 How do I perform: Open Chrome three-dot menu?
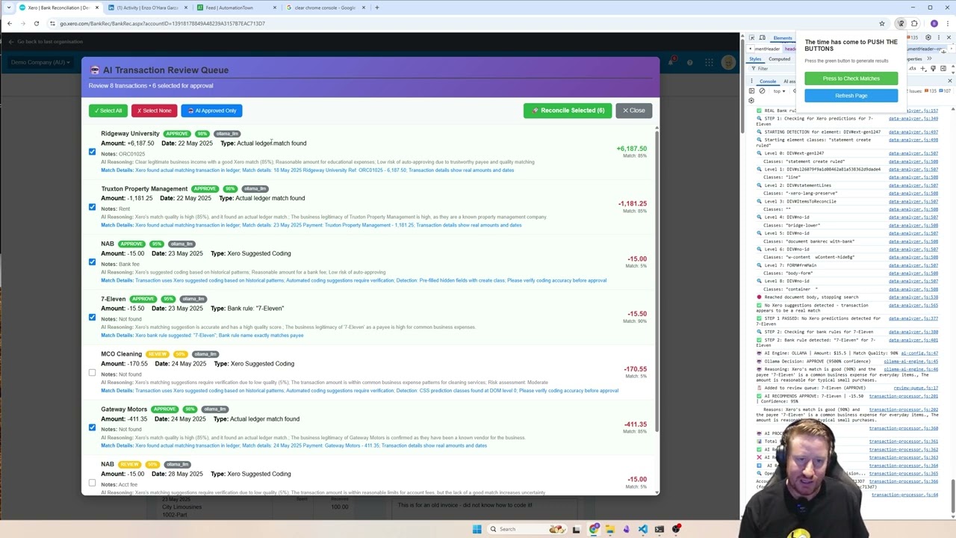pos(947,23)
